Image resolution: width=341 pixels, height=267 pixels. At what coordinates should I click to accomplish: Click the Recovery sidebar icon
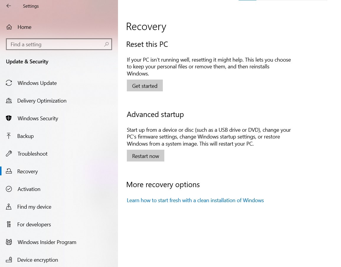(9, 171)
